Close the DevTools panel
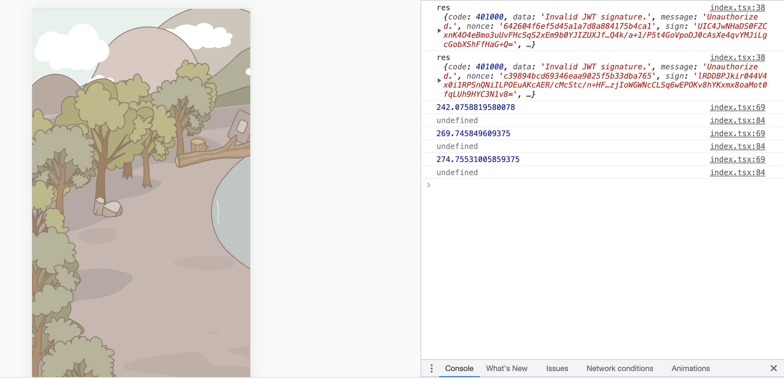The width and height of the screenshot is (784, 379). (x=774, y=368)
